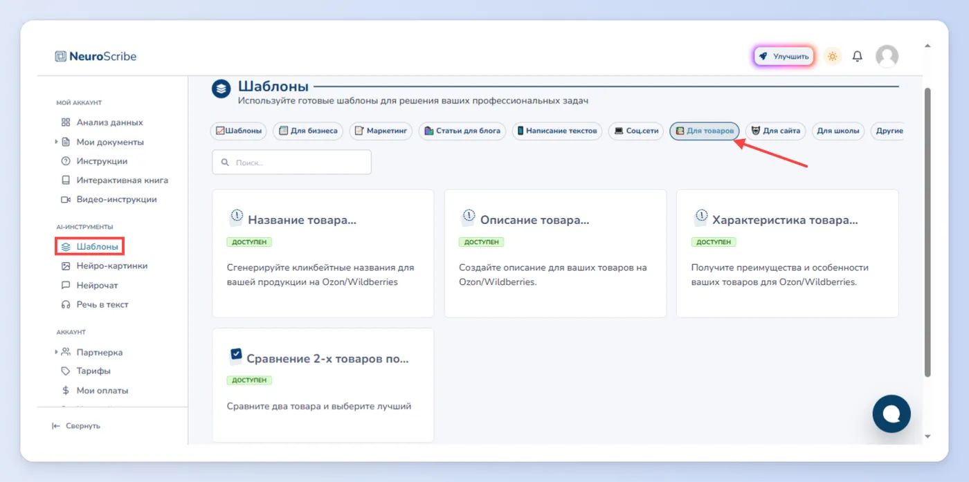Expand Мои документы tree arrow
The height and width of the screenshot is (482, 969).
tap(56, 142)
